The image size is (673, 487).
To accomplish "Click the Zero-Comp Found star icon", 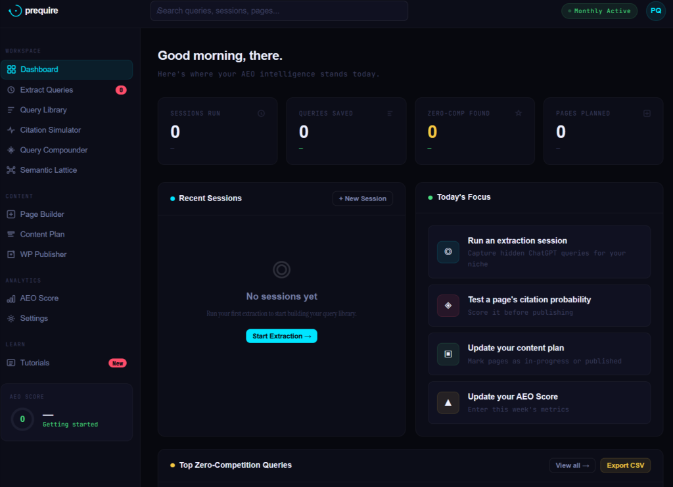I will (519, 113).
